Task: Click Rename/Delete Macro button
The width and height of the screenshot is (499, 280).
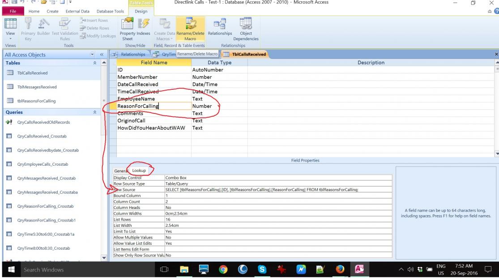Action: [190, 29]
